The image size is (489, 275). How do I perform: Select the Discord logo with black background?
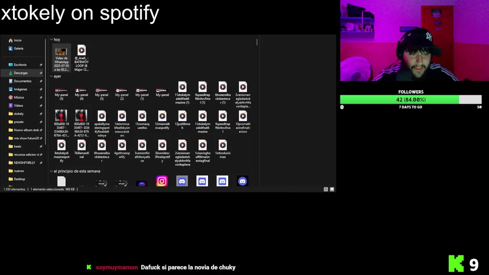[243, 181]
